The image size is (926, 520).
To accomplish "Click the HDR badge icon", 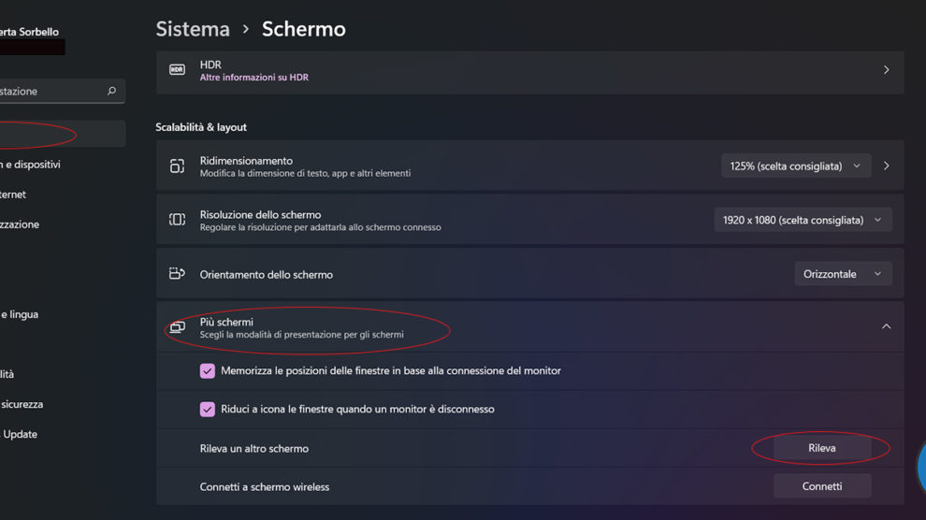I will click(x=177, y=70).
